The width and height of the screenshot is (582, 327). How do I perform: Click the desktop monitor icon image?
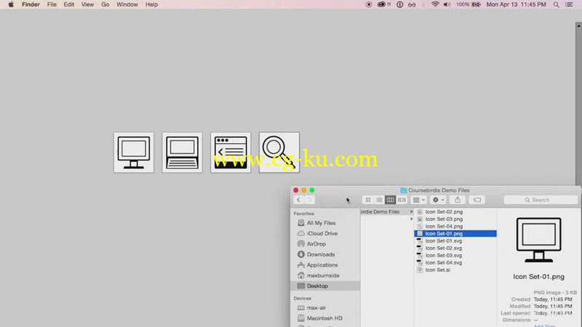[x=134, y=153]
